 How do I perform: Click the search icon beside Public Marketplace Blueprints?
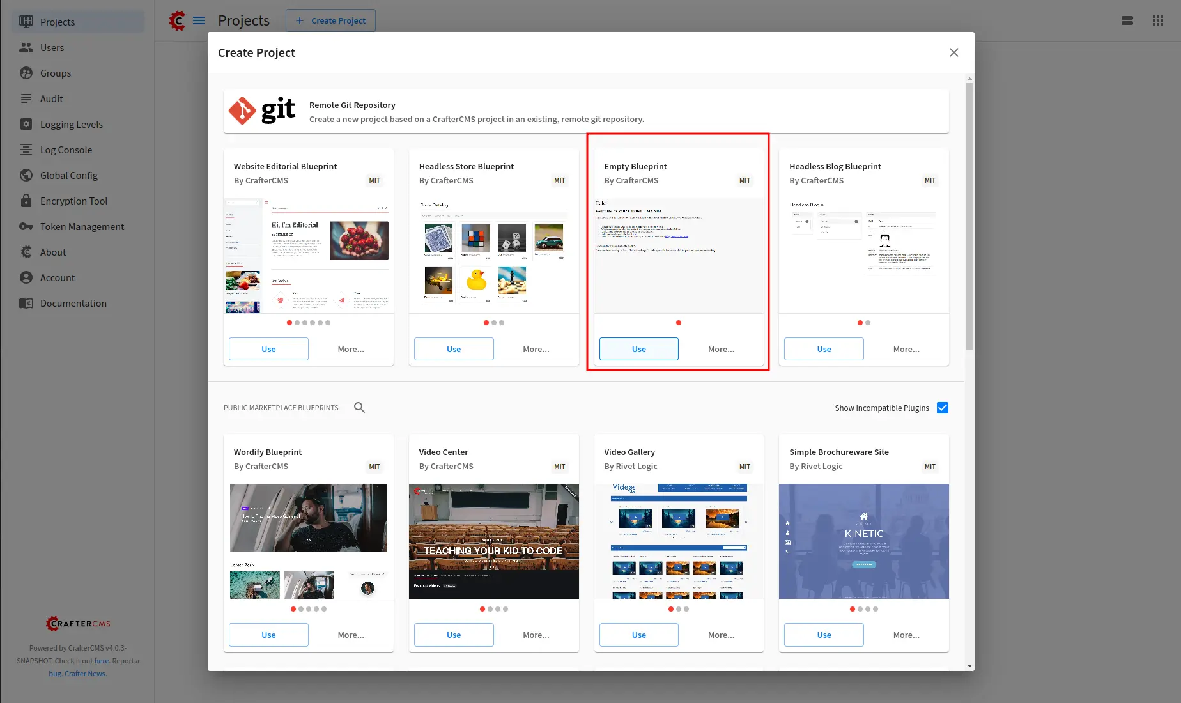click(x=359, y=408)
